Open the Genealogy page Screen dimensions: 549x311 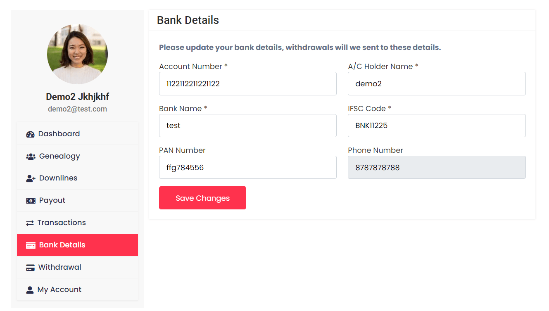(59, 156)
